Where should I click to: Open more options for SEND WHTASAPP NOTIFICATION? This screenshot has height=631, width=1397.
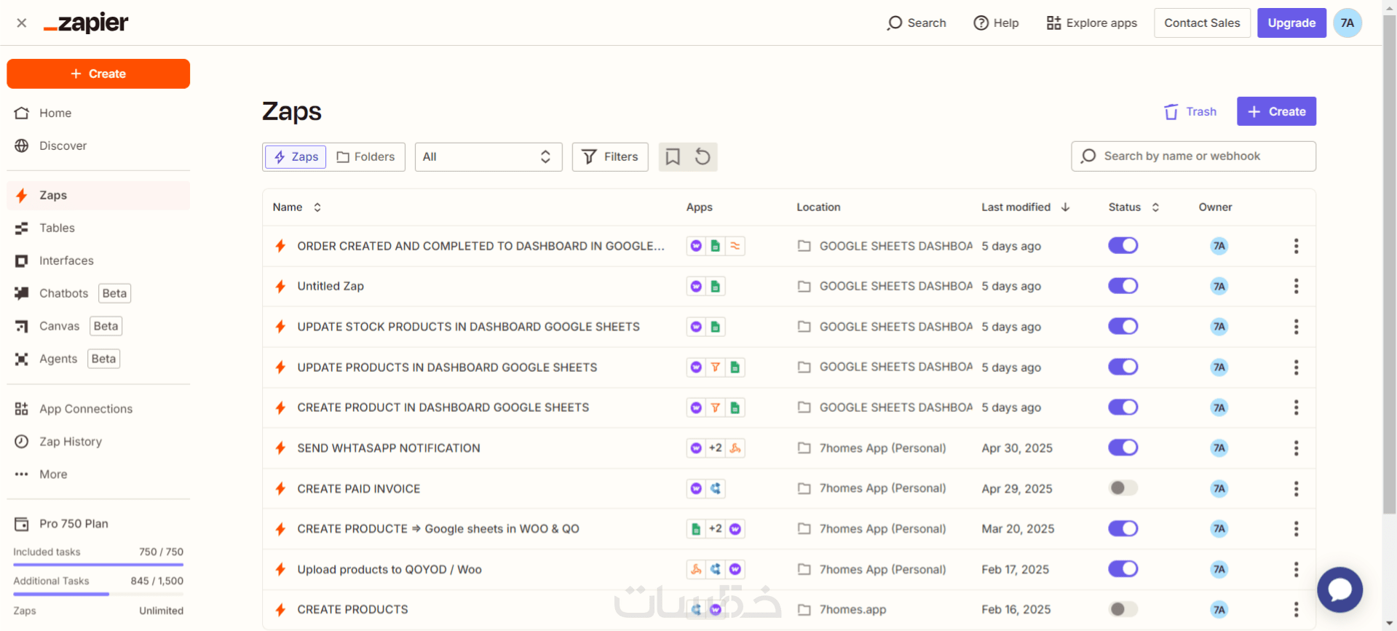[x=1296, y=448]
